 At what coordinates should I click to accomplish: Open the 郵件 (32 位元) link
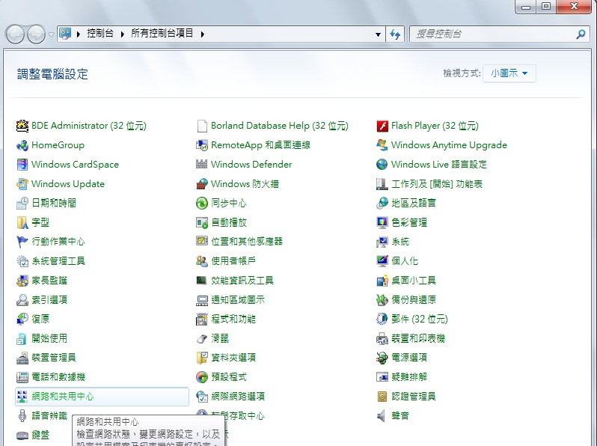(x=420, y=319)
